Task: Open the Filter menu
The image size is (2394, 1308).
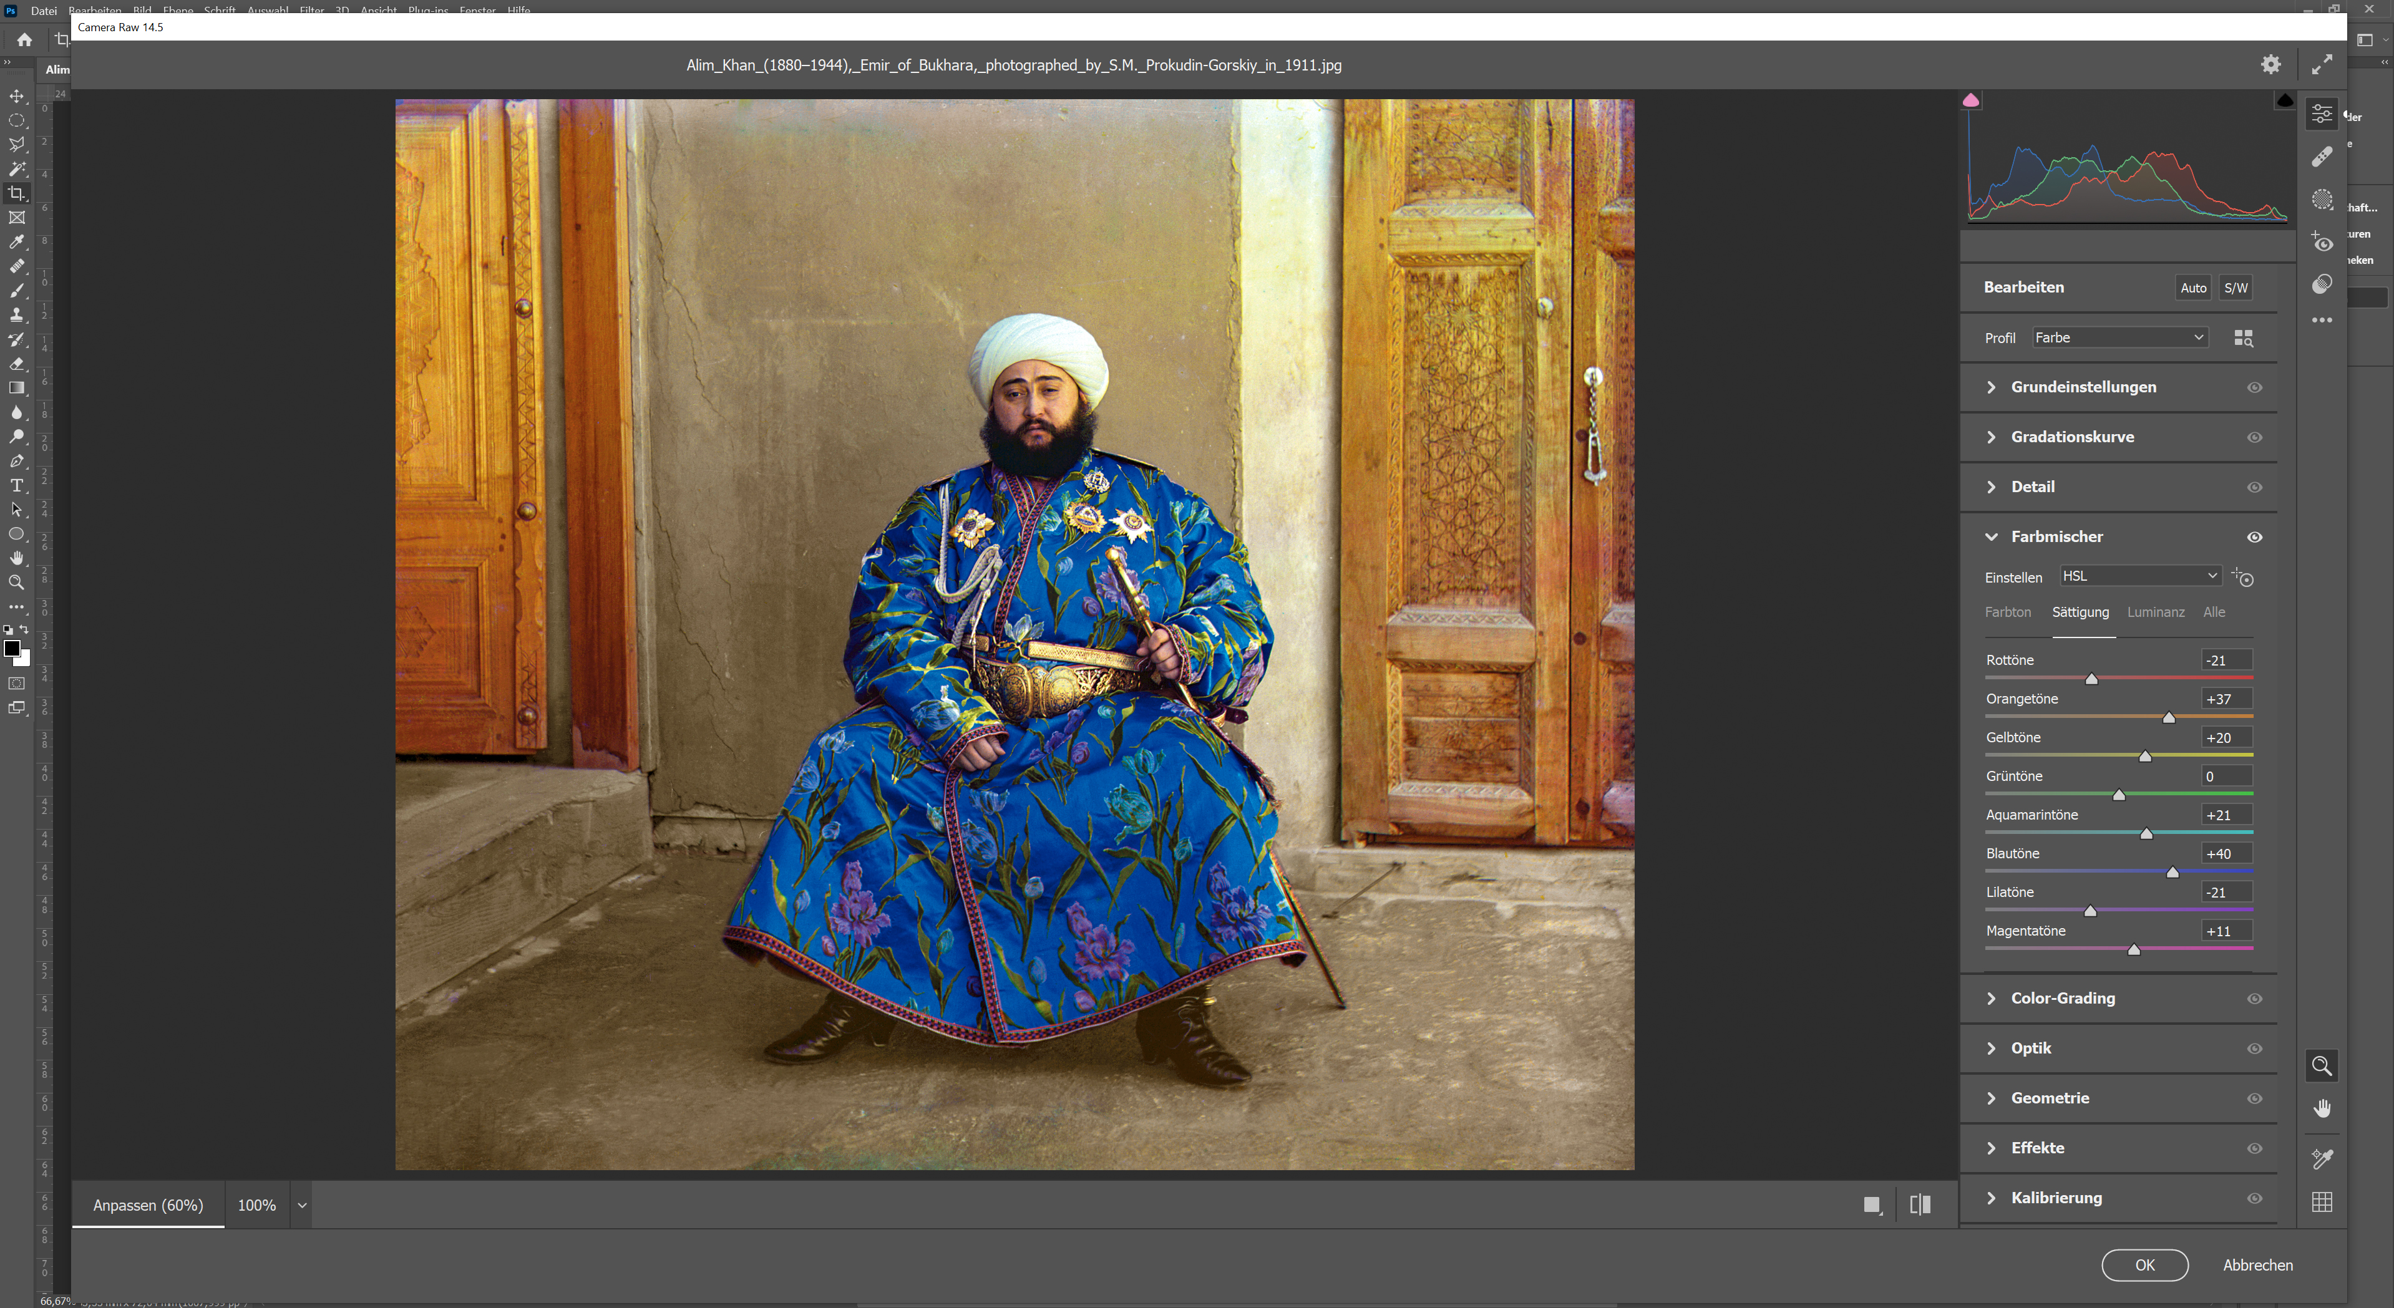Action: tap(311, 10)
